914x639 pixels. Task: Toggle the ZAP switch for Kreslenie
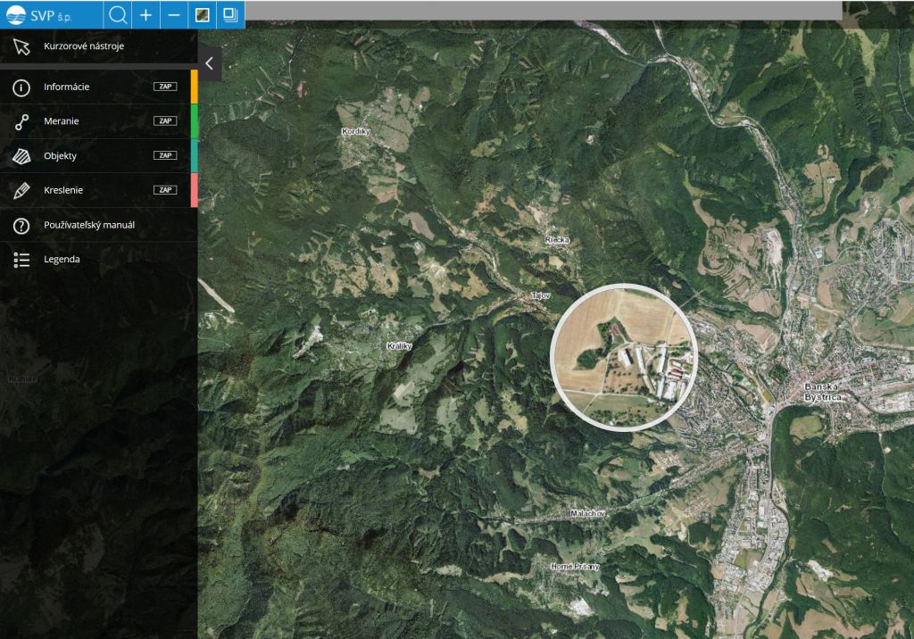click(x=165, y=189)
